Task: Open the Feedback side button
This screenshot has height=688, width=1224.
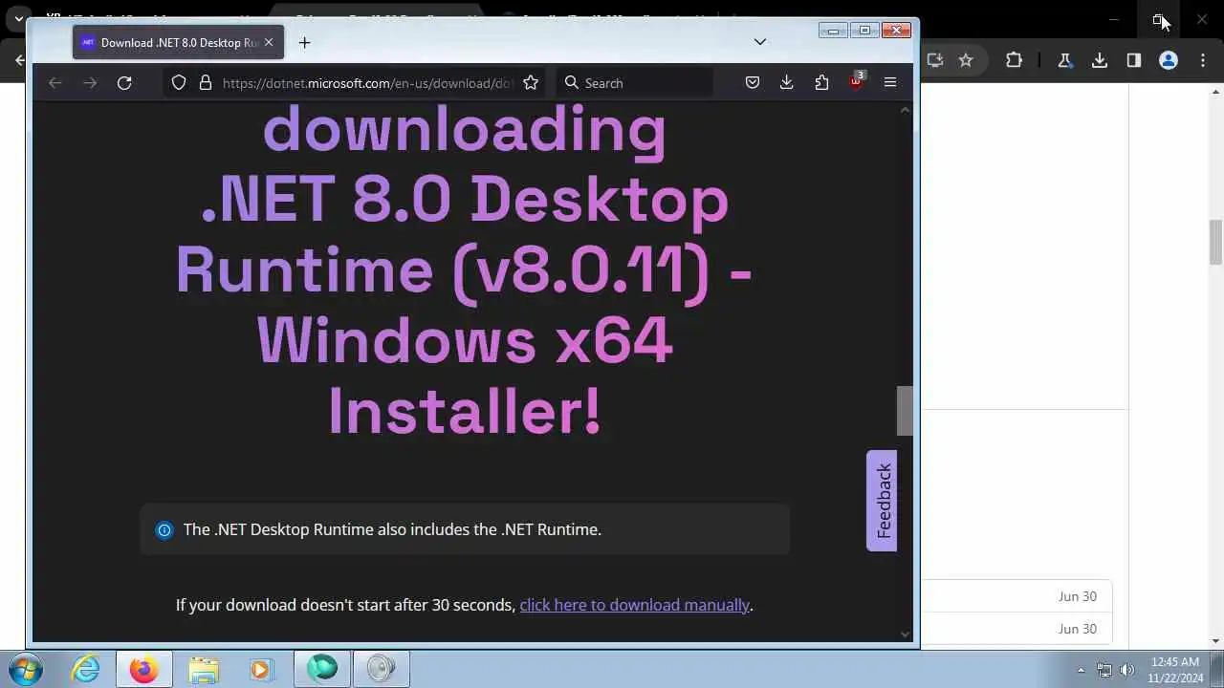Action: [882, 501]
